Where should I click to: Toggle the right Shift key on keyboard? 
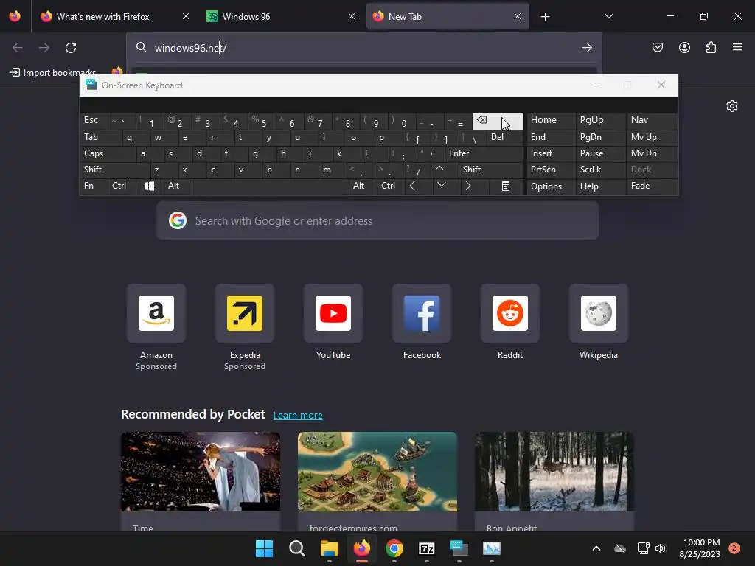pyautogui.click(x=491, y=170)
